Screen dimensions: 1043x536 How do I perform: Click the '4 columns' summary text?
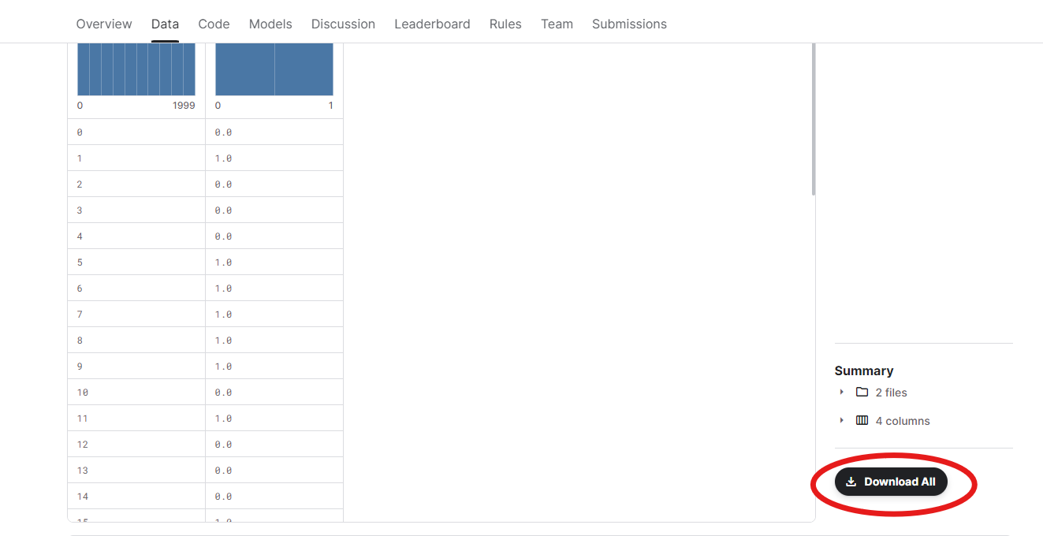903,421
